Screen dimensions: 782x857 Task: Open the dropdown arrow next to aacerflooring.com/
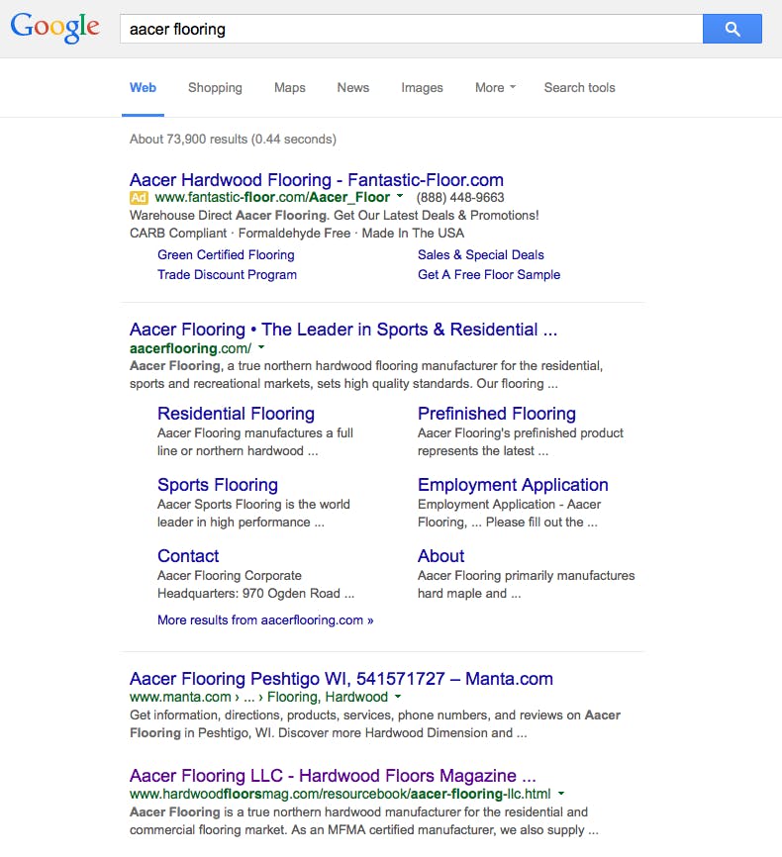pos(261,347)
